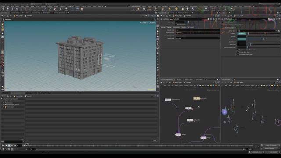Select the yellow-flagged node in dynamics network
The width and height of the screenshot is (281, 158).
coord(197,98)
